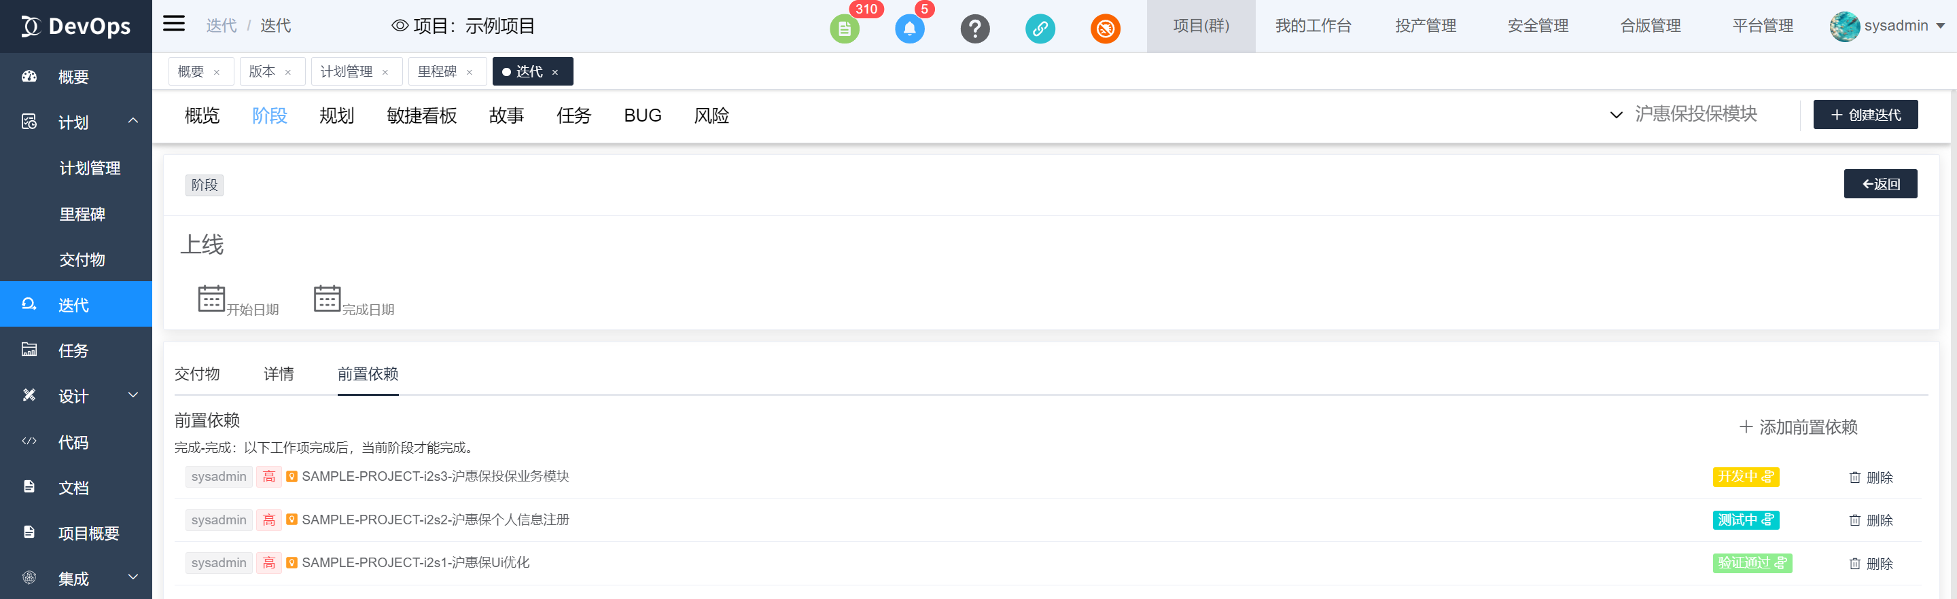This screenshot has height=599, width=1957.
Task: Click the 创建迭代 button
Action: coord(1865,115)
